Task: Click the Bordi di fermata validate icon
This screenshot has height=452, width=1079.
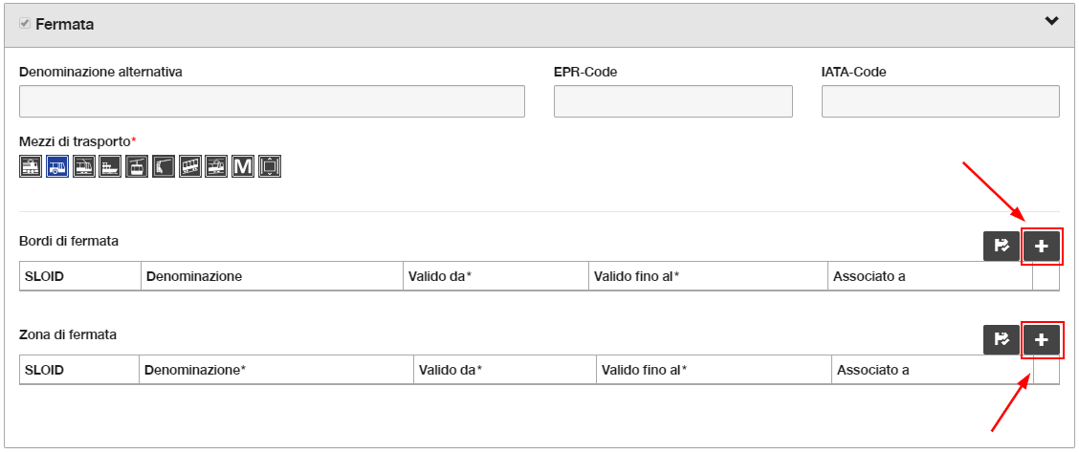Action: click(1002, 247)
